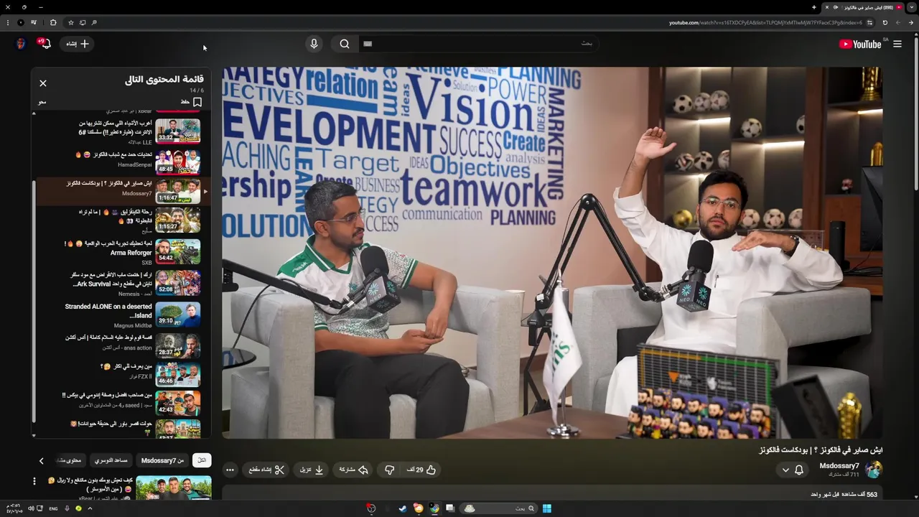Screen dimensions: 919x517
Task: Click the page scrollbar down arrow
Action: (x=915, y=497)
